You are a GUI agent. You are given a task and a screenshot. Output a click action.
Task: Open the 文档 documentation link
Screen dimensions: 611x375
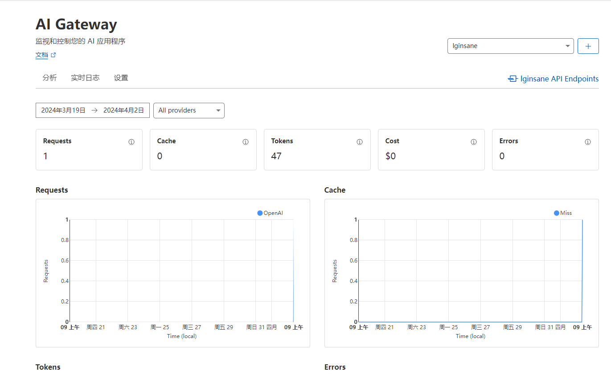41,55
